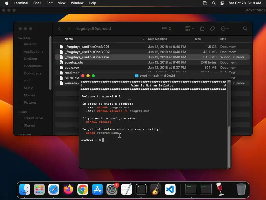
Task: Launch Google Chrome from the Dock
Action: pyautogui.click(x=83, y=189)
